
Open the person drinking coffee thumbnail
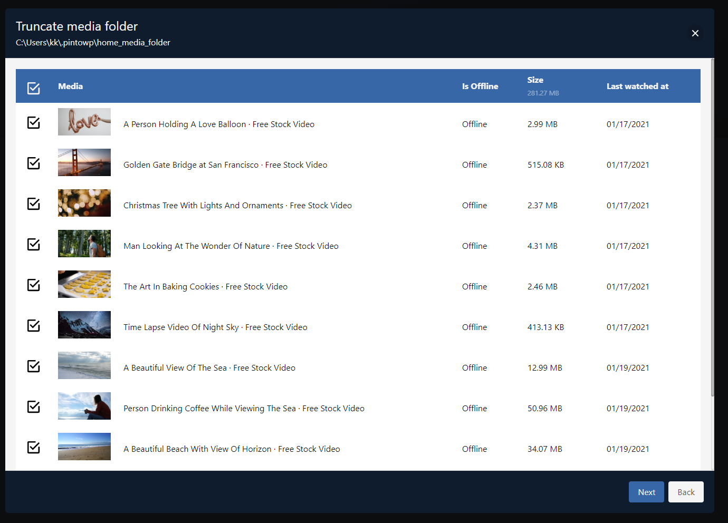[x=84, y=406]
